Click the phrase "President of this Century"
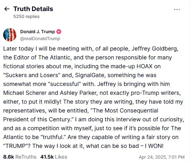The width and height of the screenshot is (190, 164). click(x=39, y=119)
